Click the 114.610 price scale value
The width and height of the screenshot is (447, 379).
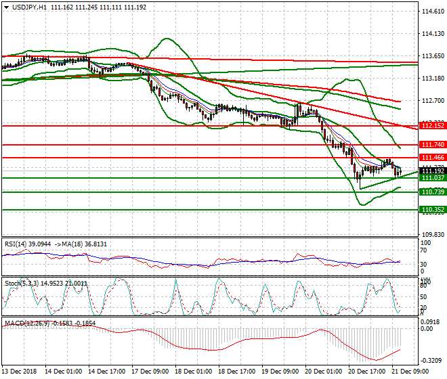[x=433, y=12]
